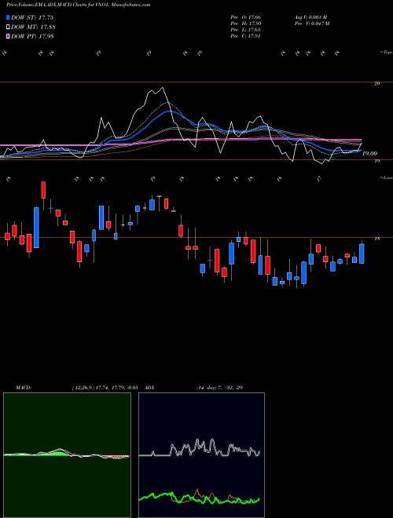Viewport: 393px width, 518px height.
Task: Click the ADX panel title label
Action: (149, 388)
